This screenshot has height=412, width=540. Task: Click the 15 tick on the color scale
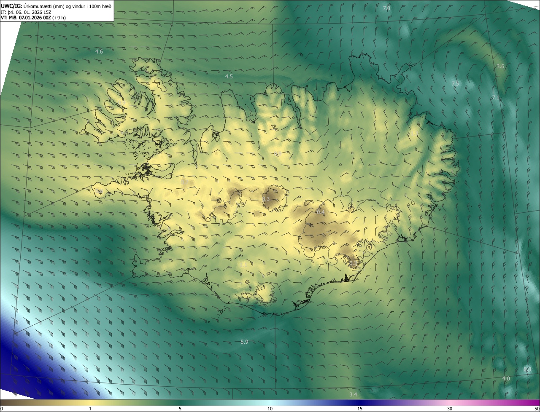(x=360, y=409)
